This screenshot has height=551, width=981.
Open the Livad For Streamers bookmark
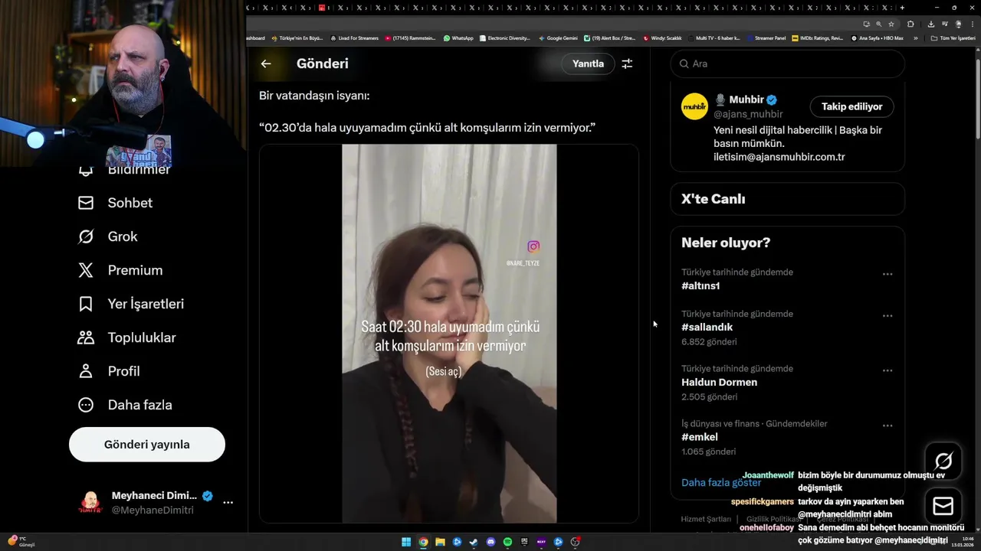click(x=354, y=37)
